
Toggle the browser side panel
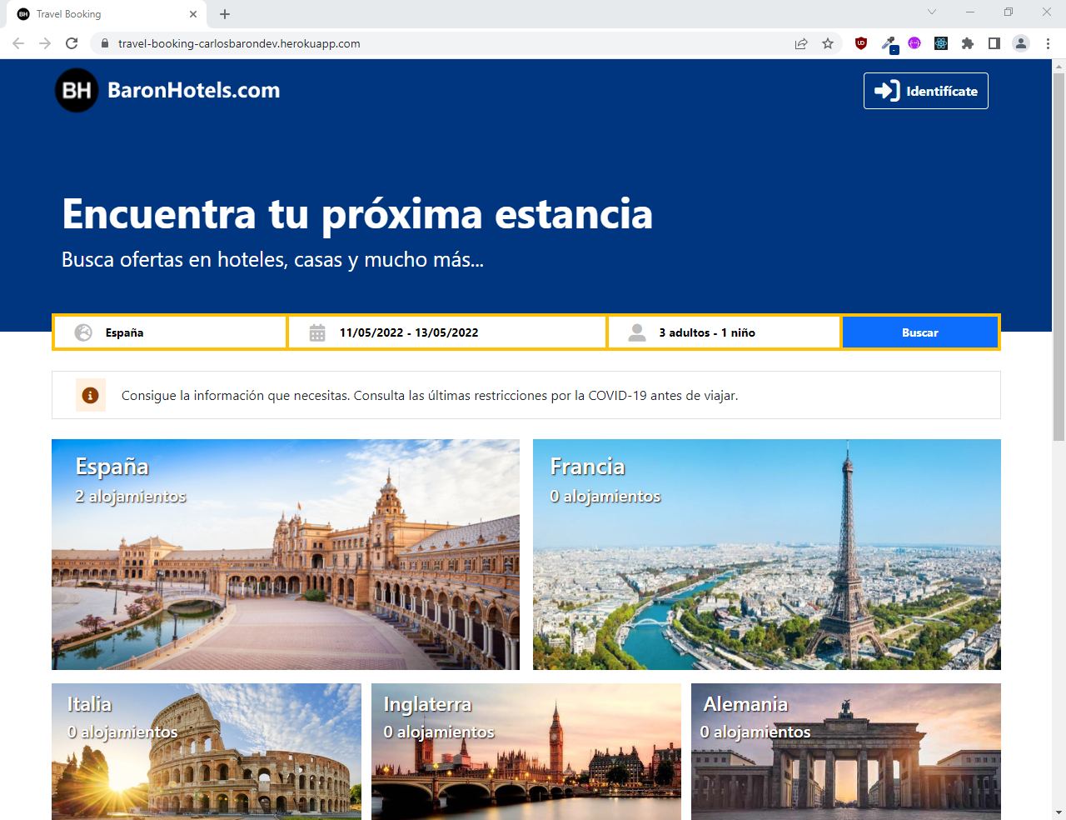click(x=994, y=43)
